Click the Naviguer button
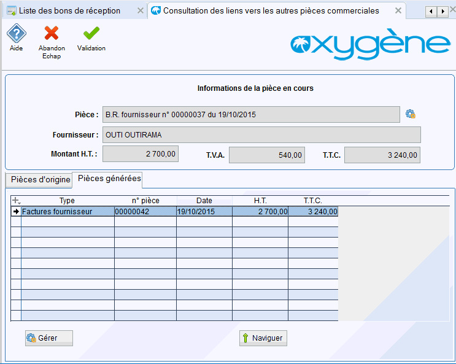Viewport: 456px width, 364px height. (x=263, y=338)
